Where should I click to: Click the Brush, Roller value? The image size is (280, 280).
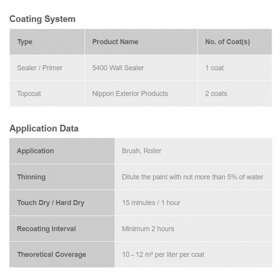click(x=142, y=151)
